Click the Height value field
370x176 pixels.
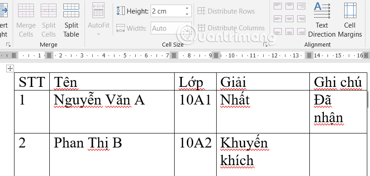(x=168, y=11)
